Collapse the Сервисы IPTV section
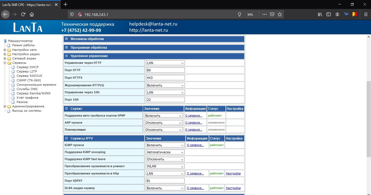Viewport: 371px width, 195px height. pos(66,138)
